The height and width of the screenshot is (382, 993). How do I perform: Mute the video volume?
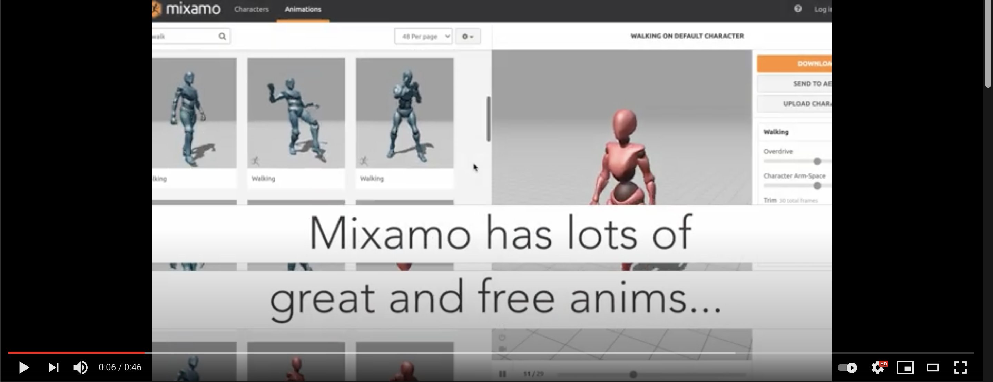pyautogui.click(x=80, y=368)
